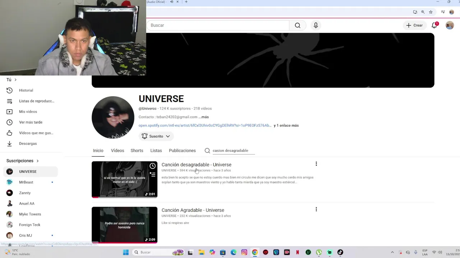This screenshot has width=460, height=258.
Task: Click 'y 1 enlace más' link
Action: point(286,125)
